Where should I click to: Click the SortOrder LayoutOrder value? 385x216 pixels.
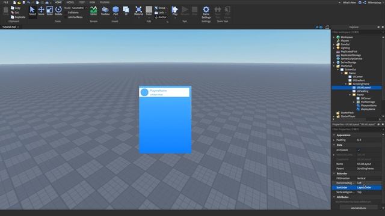pyautogui.click(x=364, y=188)
